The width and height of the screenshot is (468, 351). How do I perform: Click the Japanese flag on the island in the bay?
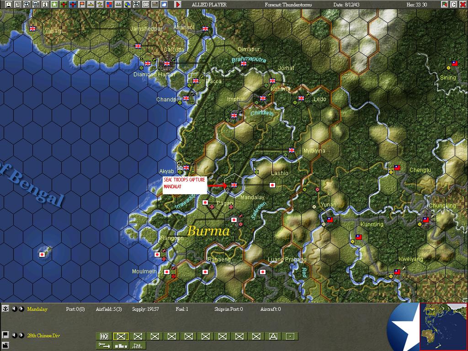[42, 254]
